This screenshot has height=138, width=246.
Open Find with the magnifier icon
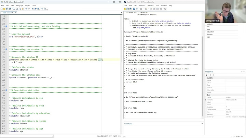(14, 9)
